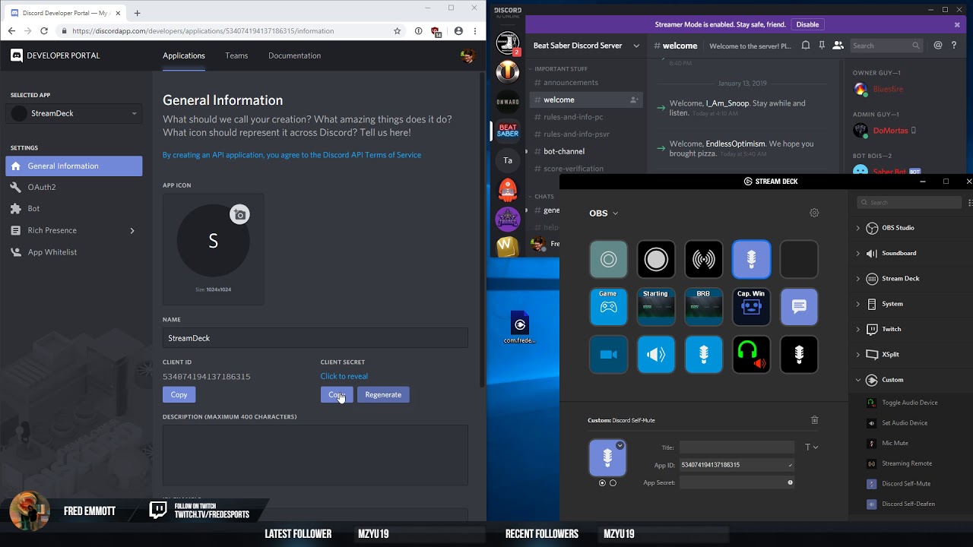
Task: Click the record button key in Stream Deck
Action: click(x=656, y=260)
